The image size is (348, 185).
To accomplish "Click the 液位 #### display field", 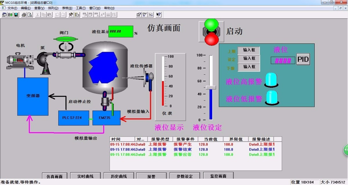I will point(283,61).
